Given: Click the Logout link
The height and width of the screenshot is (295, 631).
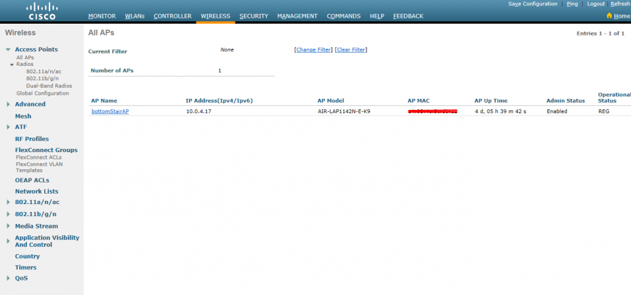Looking at the screenshot, I should tap(596, 3).
